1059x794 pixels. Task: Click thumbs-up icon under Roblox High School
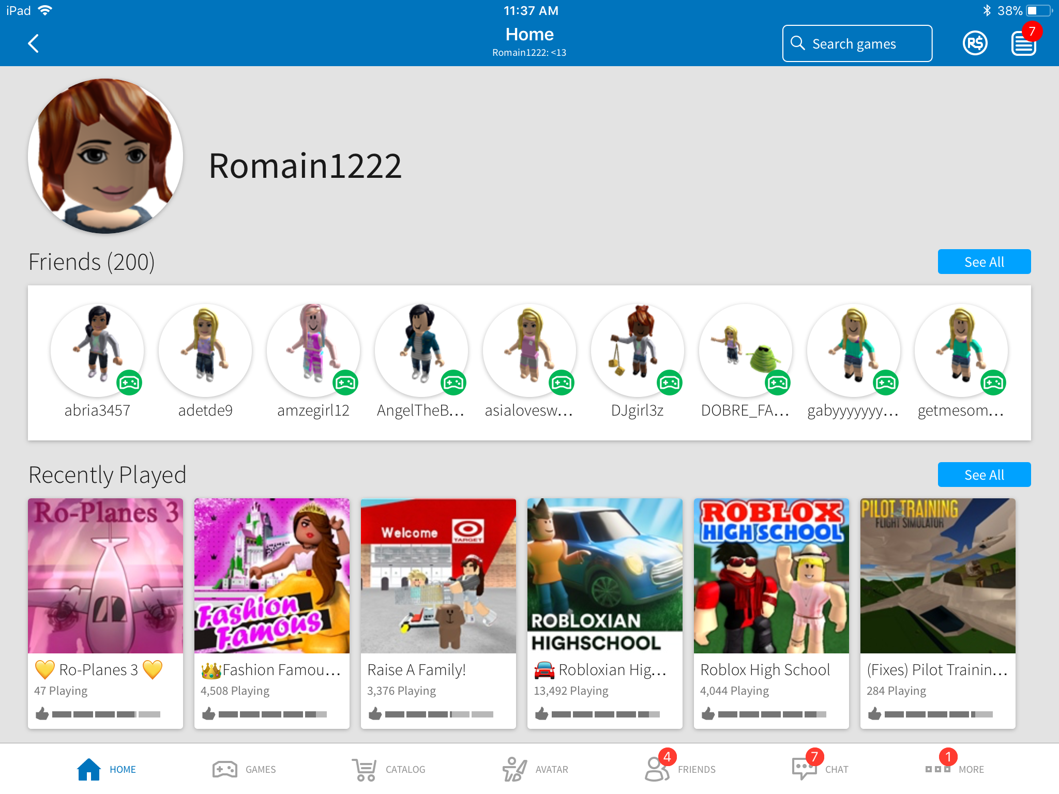coord(708,713)
